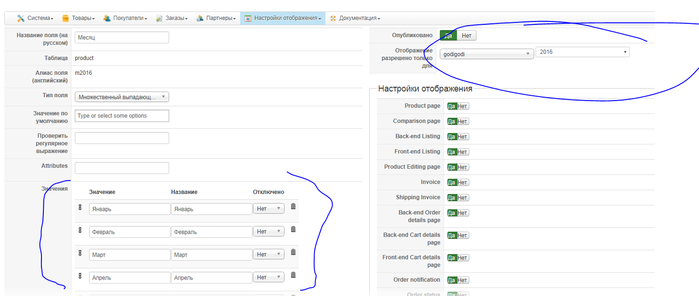Set Comparison page display to Нет
Screen dimensions: 699x296
click(463, 122)
